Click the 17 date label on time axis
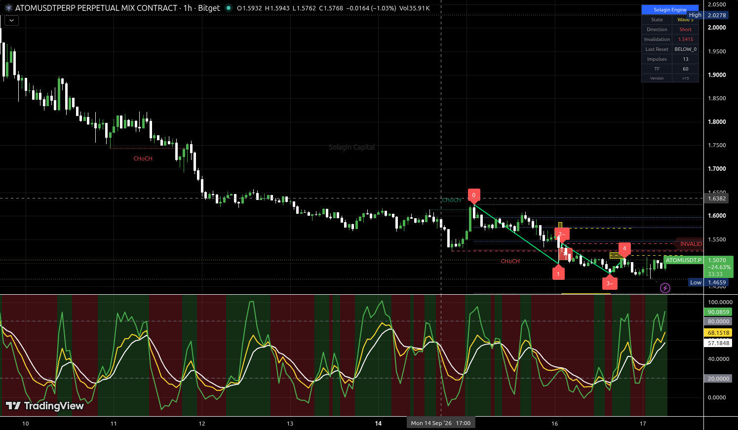 [643, 424]
